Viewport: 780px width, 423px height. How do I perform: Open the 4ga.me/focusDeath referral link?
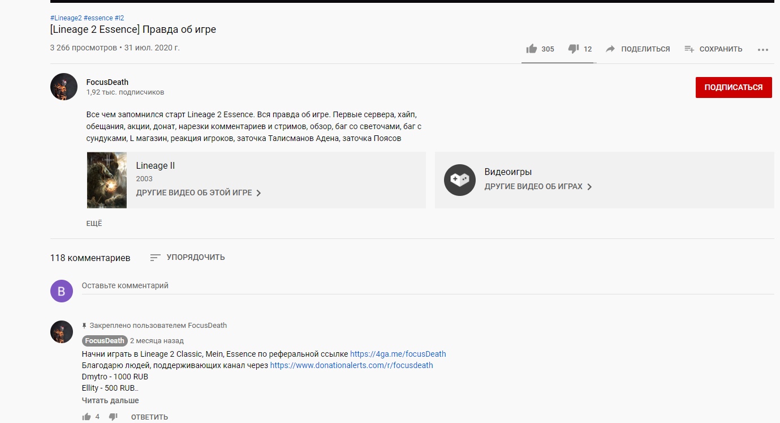(398, 354)
